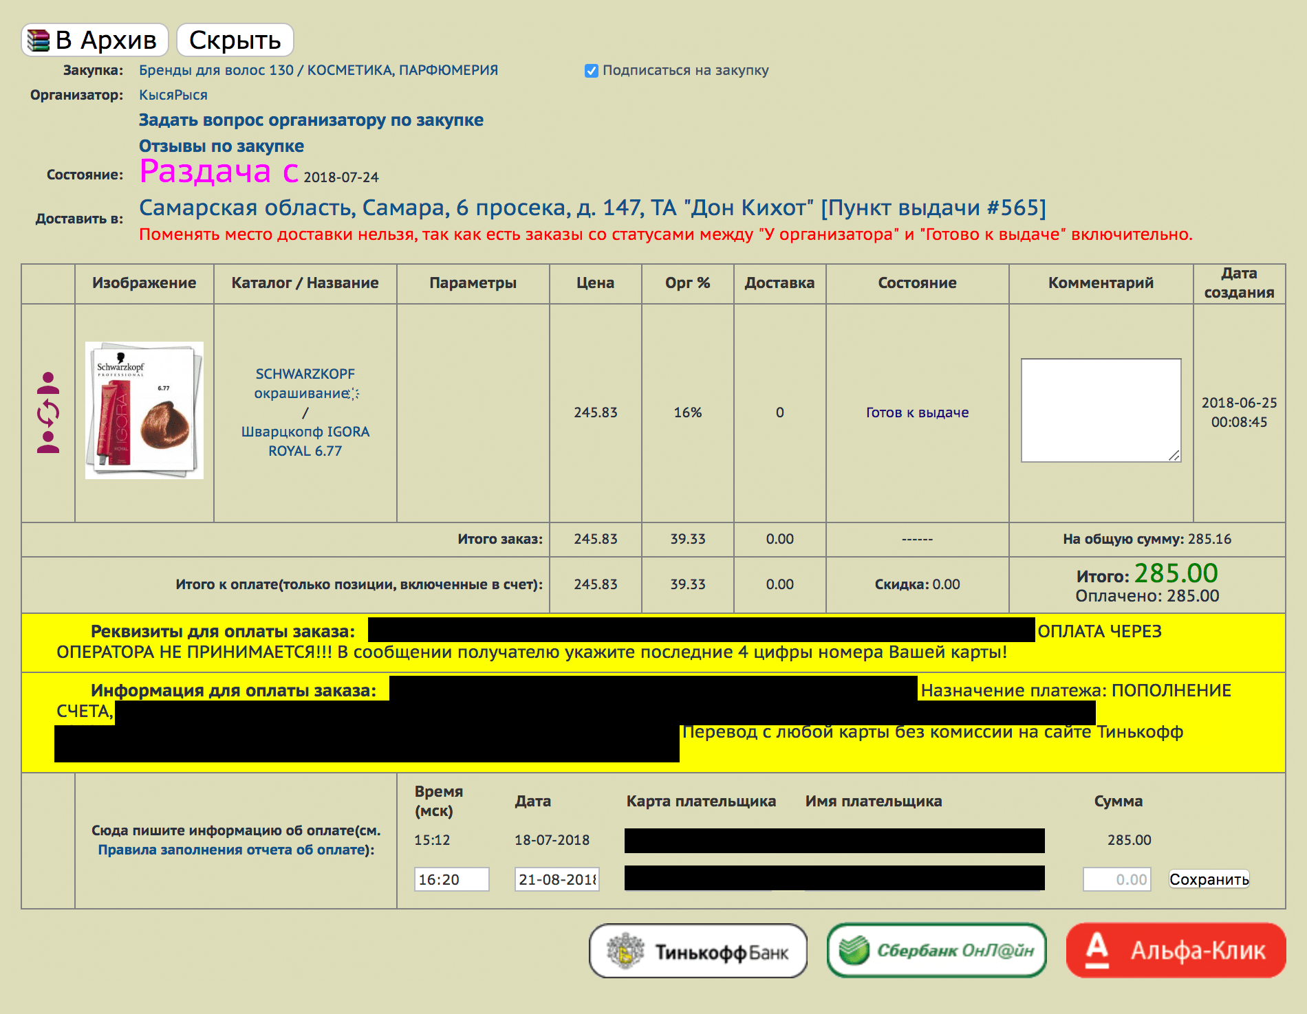The width and height of the screenshot is (1307, 1014).
Task: Click the recorded payment time 15:12
Action: tap(432, 840)
